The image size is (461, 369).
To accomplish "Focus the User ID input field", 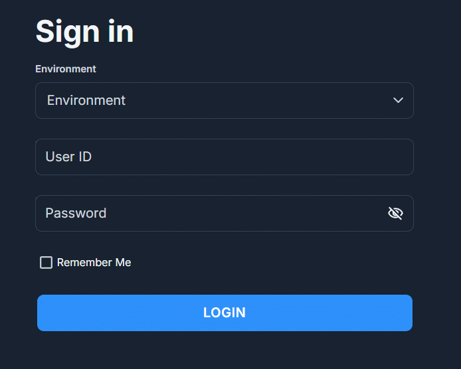I will 224,157.
